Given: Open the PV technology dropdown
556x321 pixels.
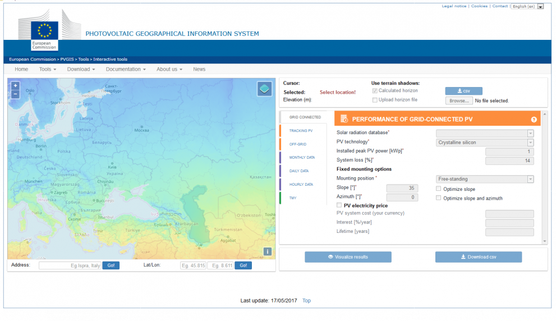Looking at the screenshot, I should pyautogui.click(x=485, y=143).
